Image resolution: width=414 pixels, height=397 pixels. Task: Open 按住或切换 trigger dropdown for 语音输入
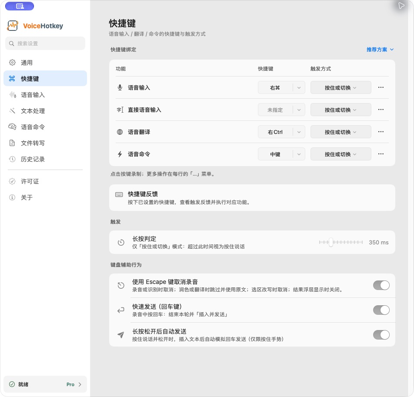pyautogui.click(x=341, y=88)
